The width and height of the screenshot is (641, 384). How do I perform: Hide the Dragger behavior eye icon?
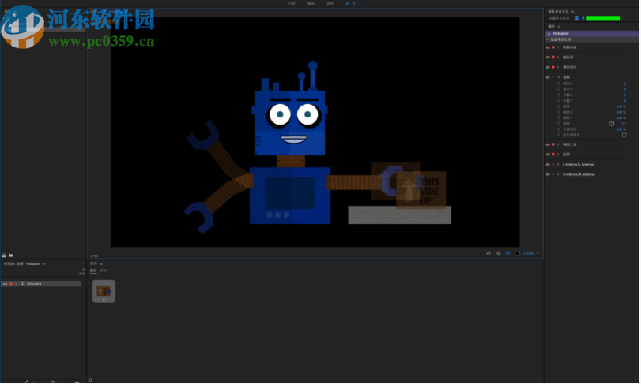click(548, 144)
